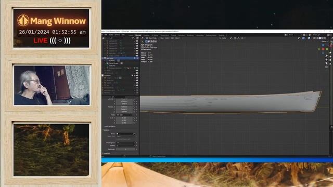Switch perspective/orthographic grid icon
333x187 pixels.
326,66
